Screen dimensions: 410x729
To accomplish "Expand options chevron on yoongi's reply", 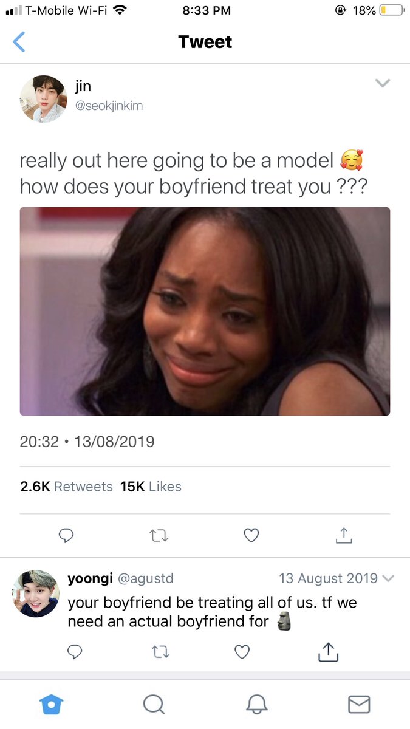I will coord(389,578).
